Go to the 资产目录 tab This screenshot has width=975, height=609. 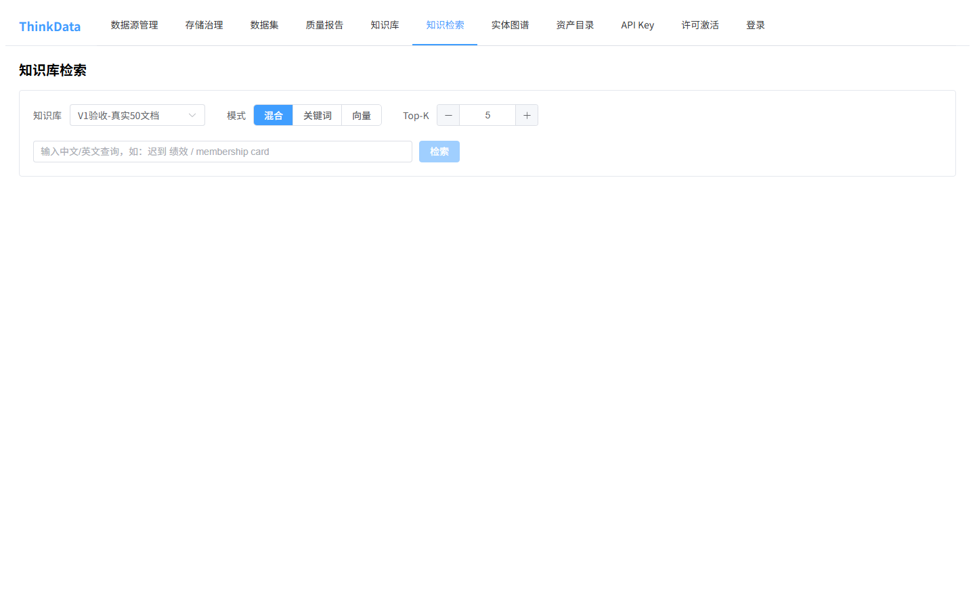[x=575, y=25]
